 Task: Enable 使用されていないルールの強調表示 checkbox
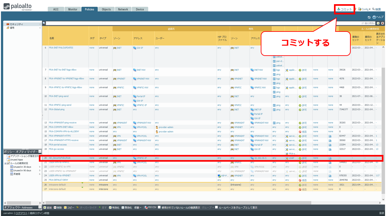coord(160,208)
